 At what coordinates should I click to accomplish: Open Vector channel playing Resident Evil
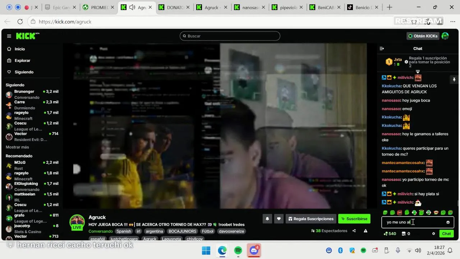tap(32, 136)
